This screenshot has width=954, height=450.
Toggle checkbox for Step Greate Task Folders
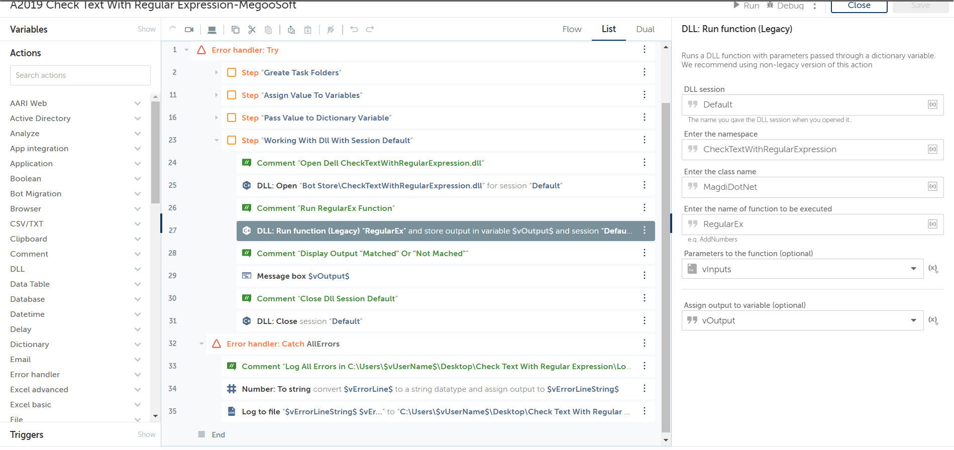point(232,72)
